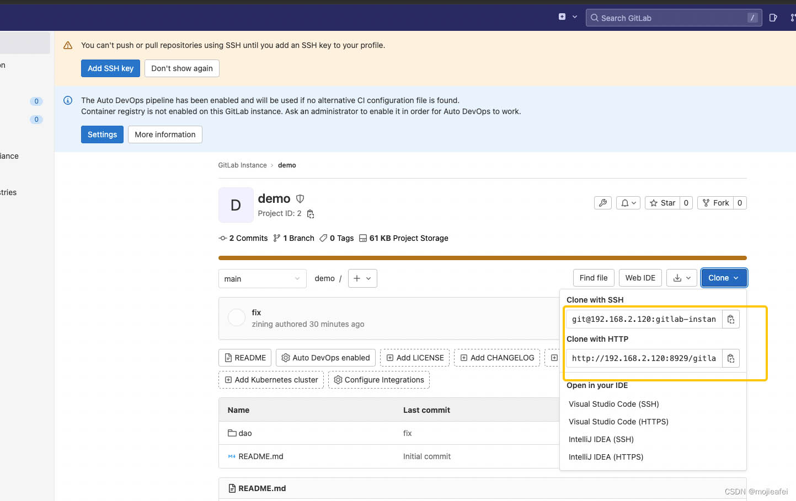Click the demo project avatar D
This screenshot has height=501, width=796.
click(236, 205)
